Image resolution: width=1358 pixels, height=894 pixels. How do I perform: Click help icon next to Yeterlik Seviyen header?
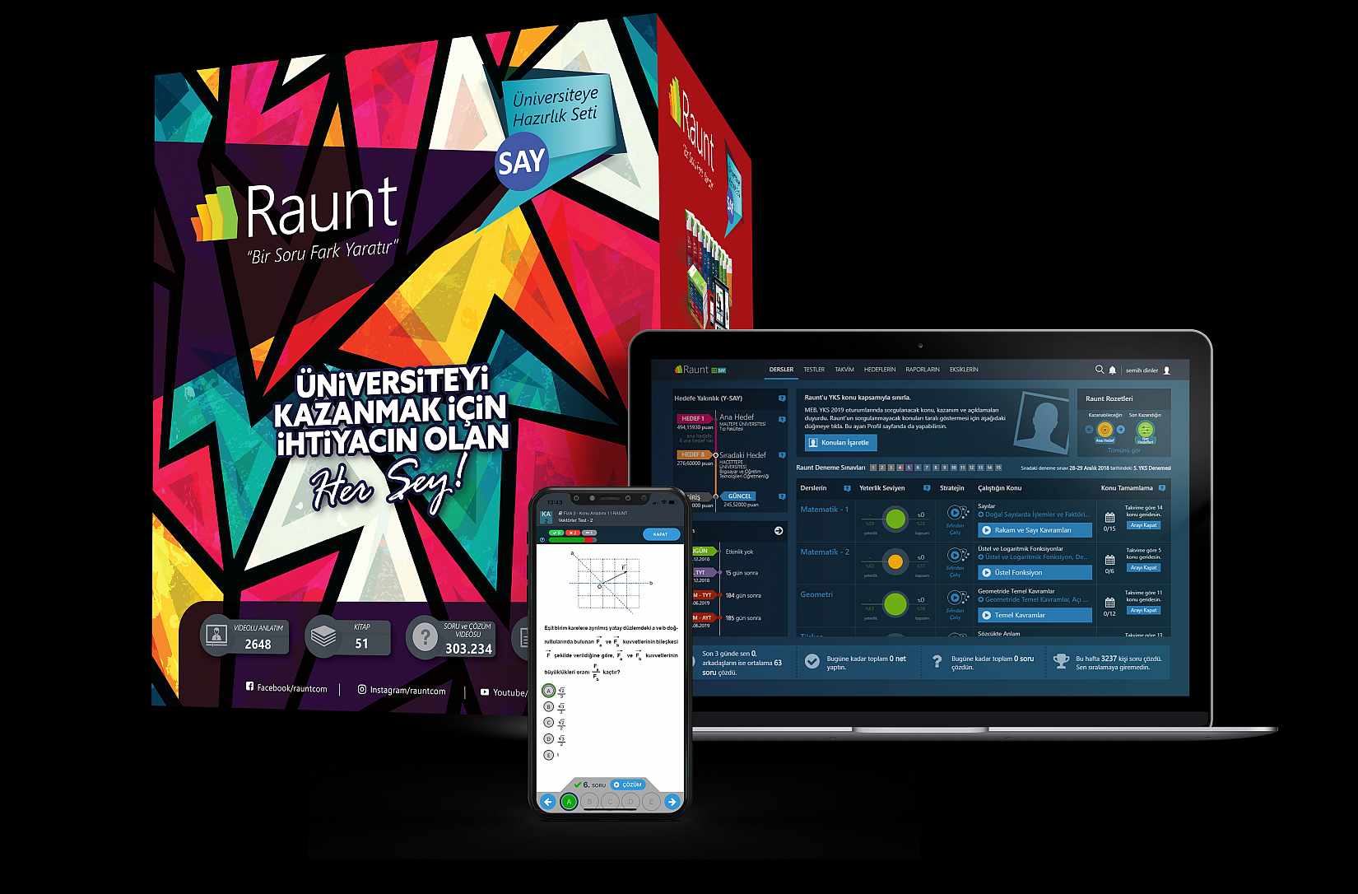(x=927, y=488)
